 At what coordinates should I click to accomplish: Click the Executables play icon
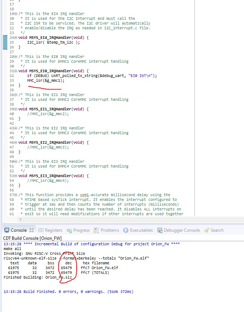click(126, 230)
